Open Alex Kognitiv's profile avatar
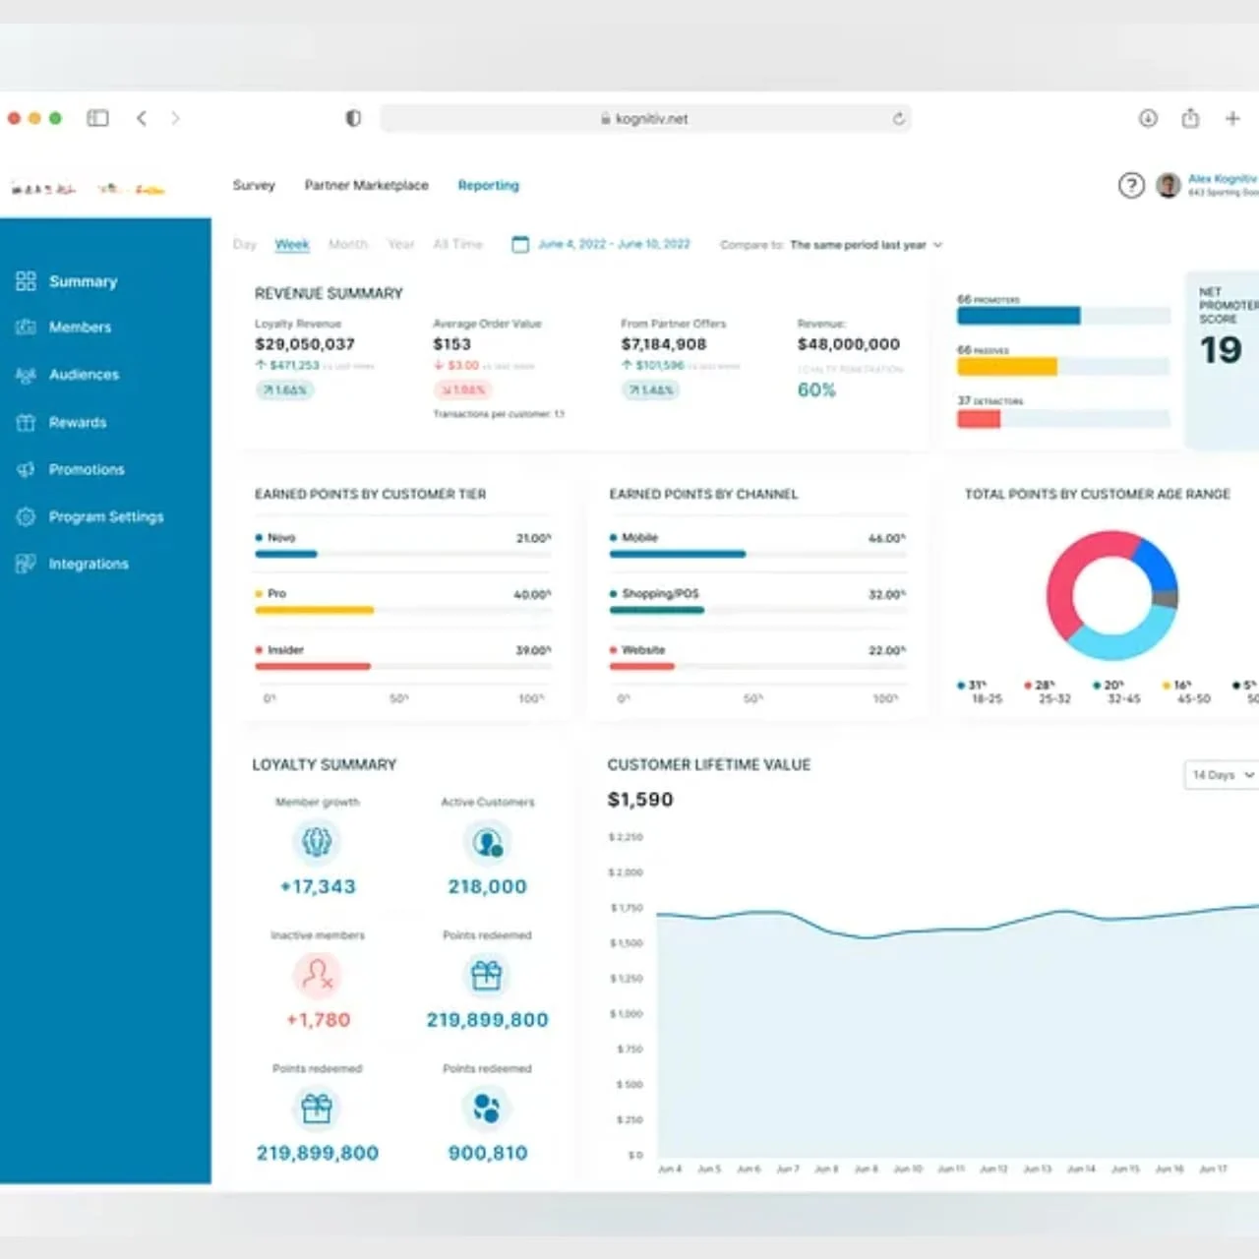Screen dimensions: 1259x1259 coord(1168,185)
